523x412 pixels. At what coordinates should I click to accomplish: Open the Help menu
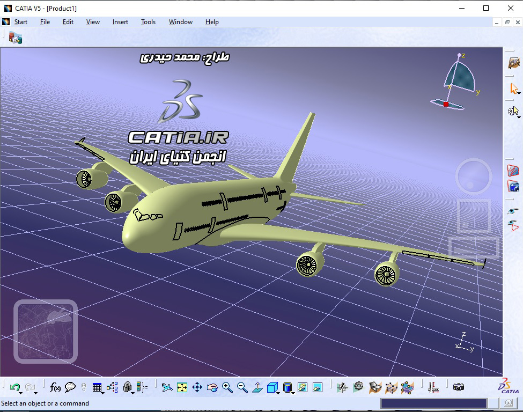pos(212,22)
